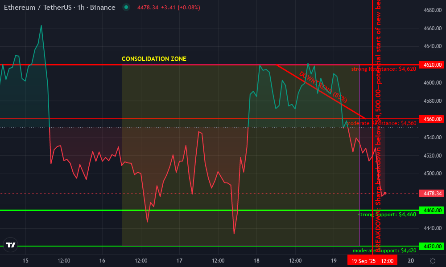Click the TradingView logo icon
Screen dimensions: 446x267
click(11, 245)
